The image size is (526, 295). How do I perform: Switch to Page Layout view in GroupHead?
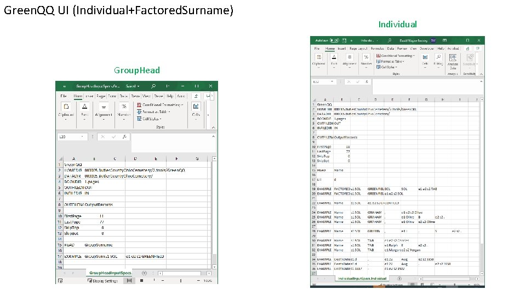coord(141,281)
